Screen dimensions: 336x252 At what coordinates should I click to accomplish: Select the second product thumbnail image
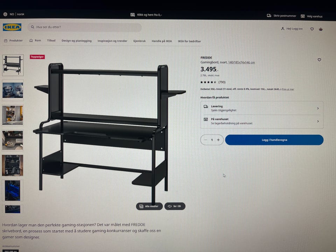pyautogui.click(x=13, y=90)
